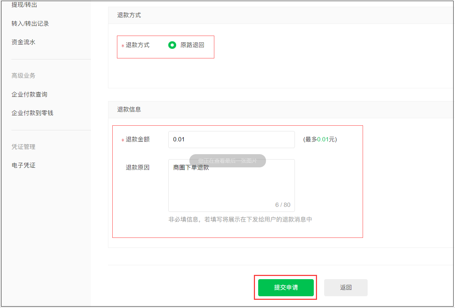Click the 提交申请 green button
This screenshot has height=308, width=455.
(x=286, y=288)
